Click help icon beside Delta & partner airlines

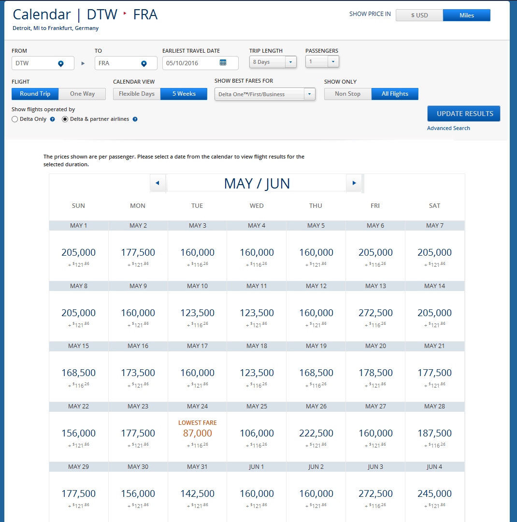(135, 119)
